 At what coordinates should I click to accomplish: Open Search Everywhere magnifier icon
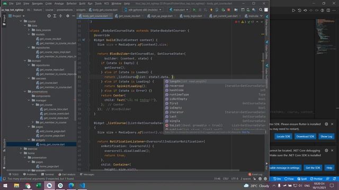261,9
